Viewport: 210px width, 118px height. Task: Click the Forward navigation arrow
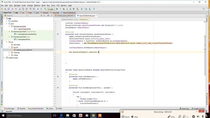[x=41, y=9]
